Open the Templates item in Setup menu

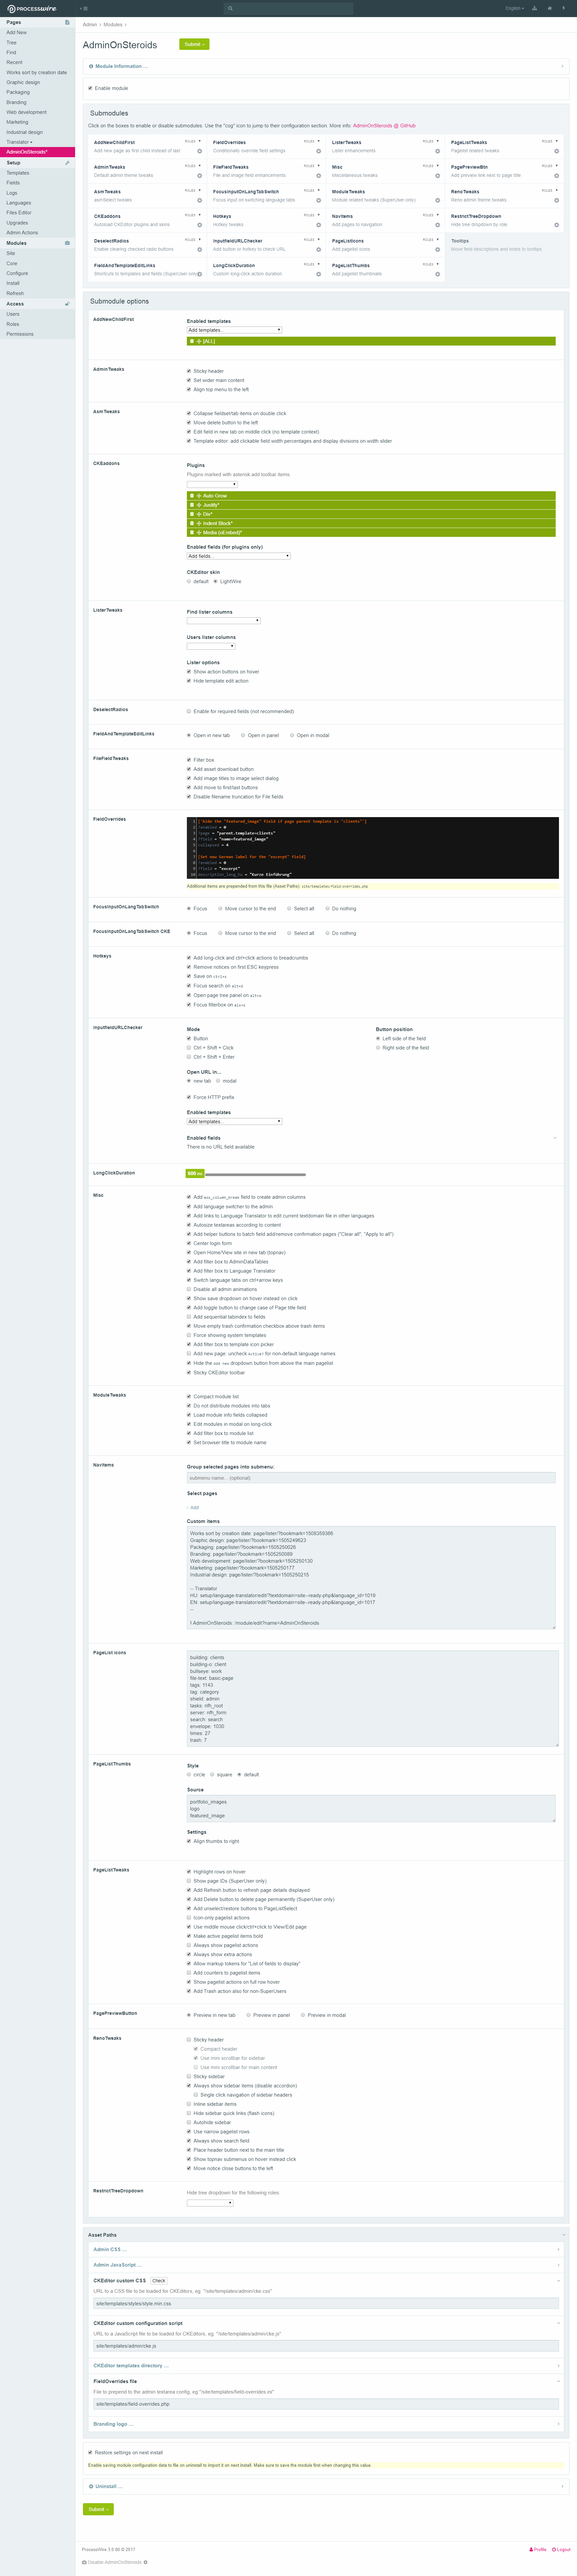coord(18,173)
